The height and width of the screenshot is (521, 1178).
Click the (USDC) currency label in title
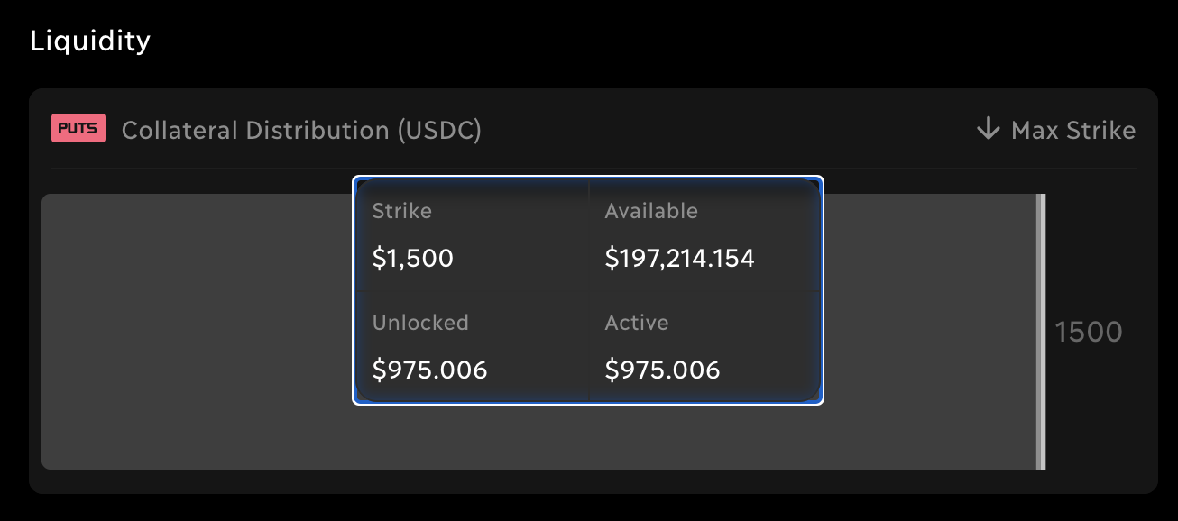(x=438, y=131)
